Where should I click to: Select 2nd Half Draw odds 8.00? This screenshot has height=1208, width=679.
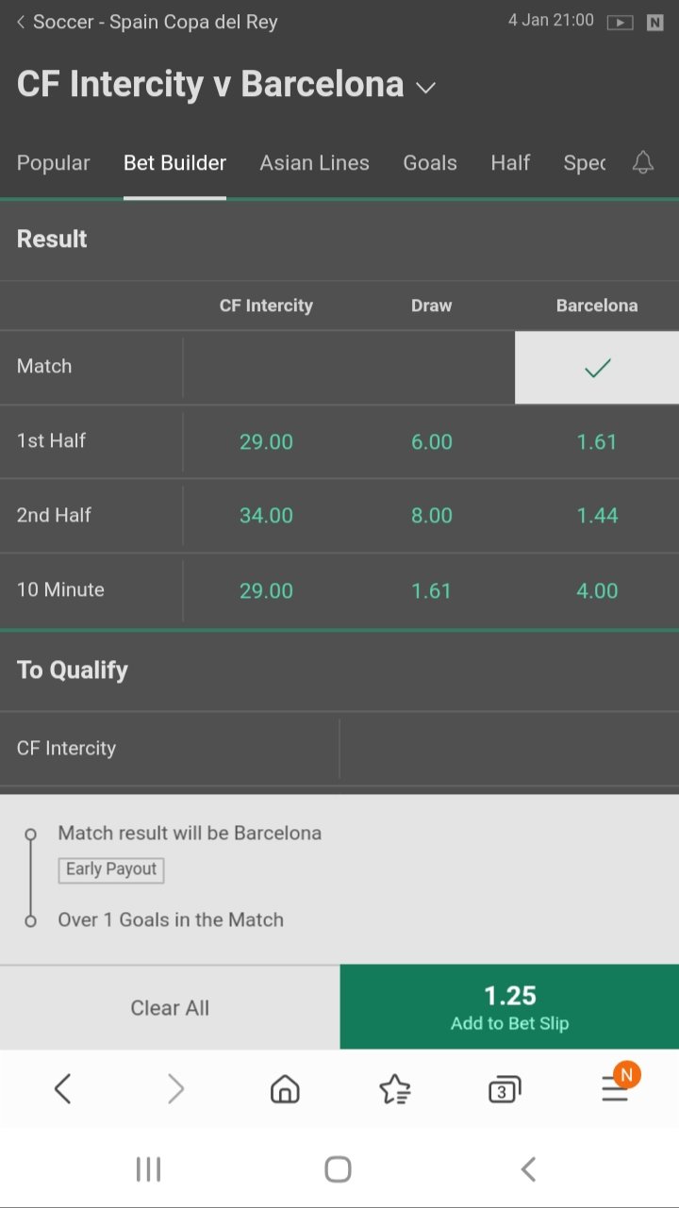(432, 516)
